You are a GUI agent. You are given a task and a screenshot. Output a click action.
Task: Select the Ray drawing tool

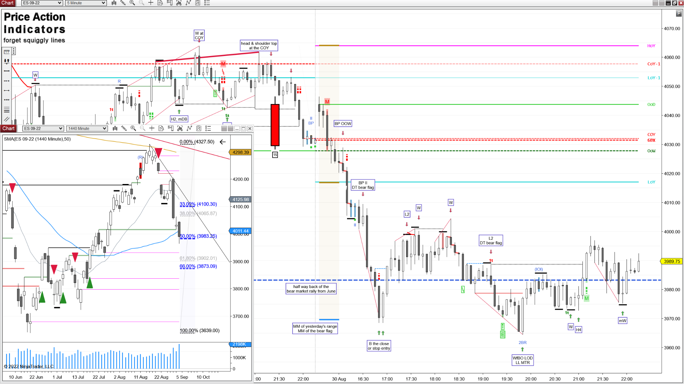click(x=7, y=90)
